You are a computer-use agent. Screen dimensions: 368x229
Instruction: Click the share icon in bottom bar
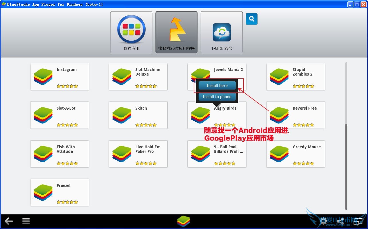(341, 221)
